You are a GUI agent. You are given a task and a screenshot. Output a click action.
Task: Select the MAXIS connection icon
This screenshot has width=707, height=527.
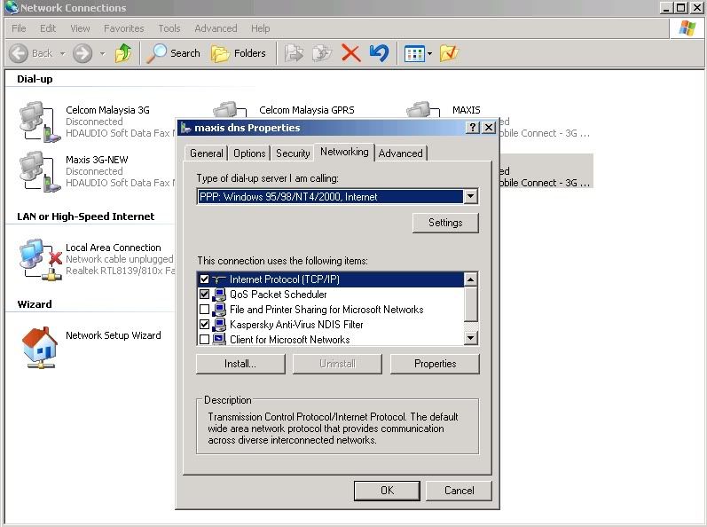coord(423,110)
